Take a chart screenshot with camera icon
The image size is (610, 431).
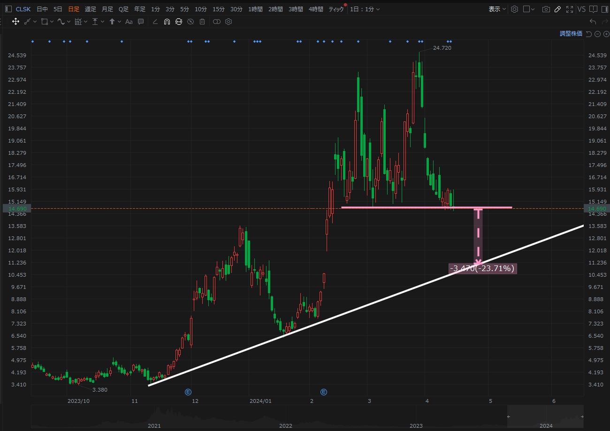(x=546, y=9)
